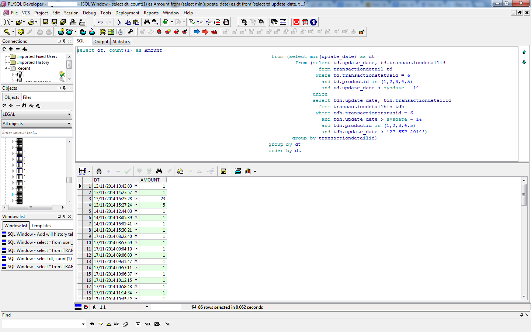531x332 pixels.
Task: Click the Rollback (red arrow) toolbar icon
Action: 205,32
